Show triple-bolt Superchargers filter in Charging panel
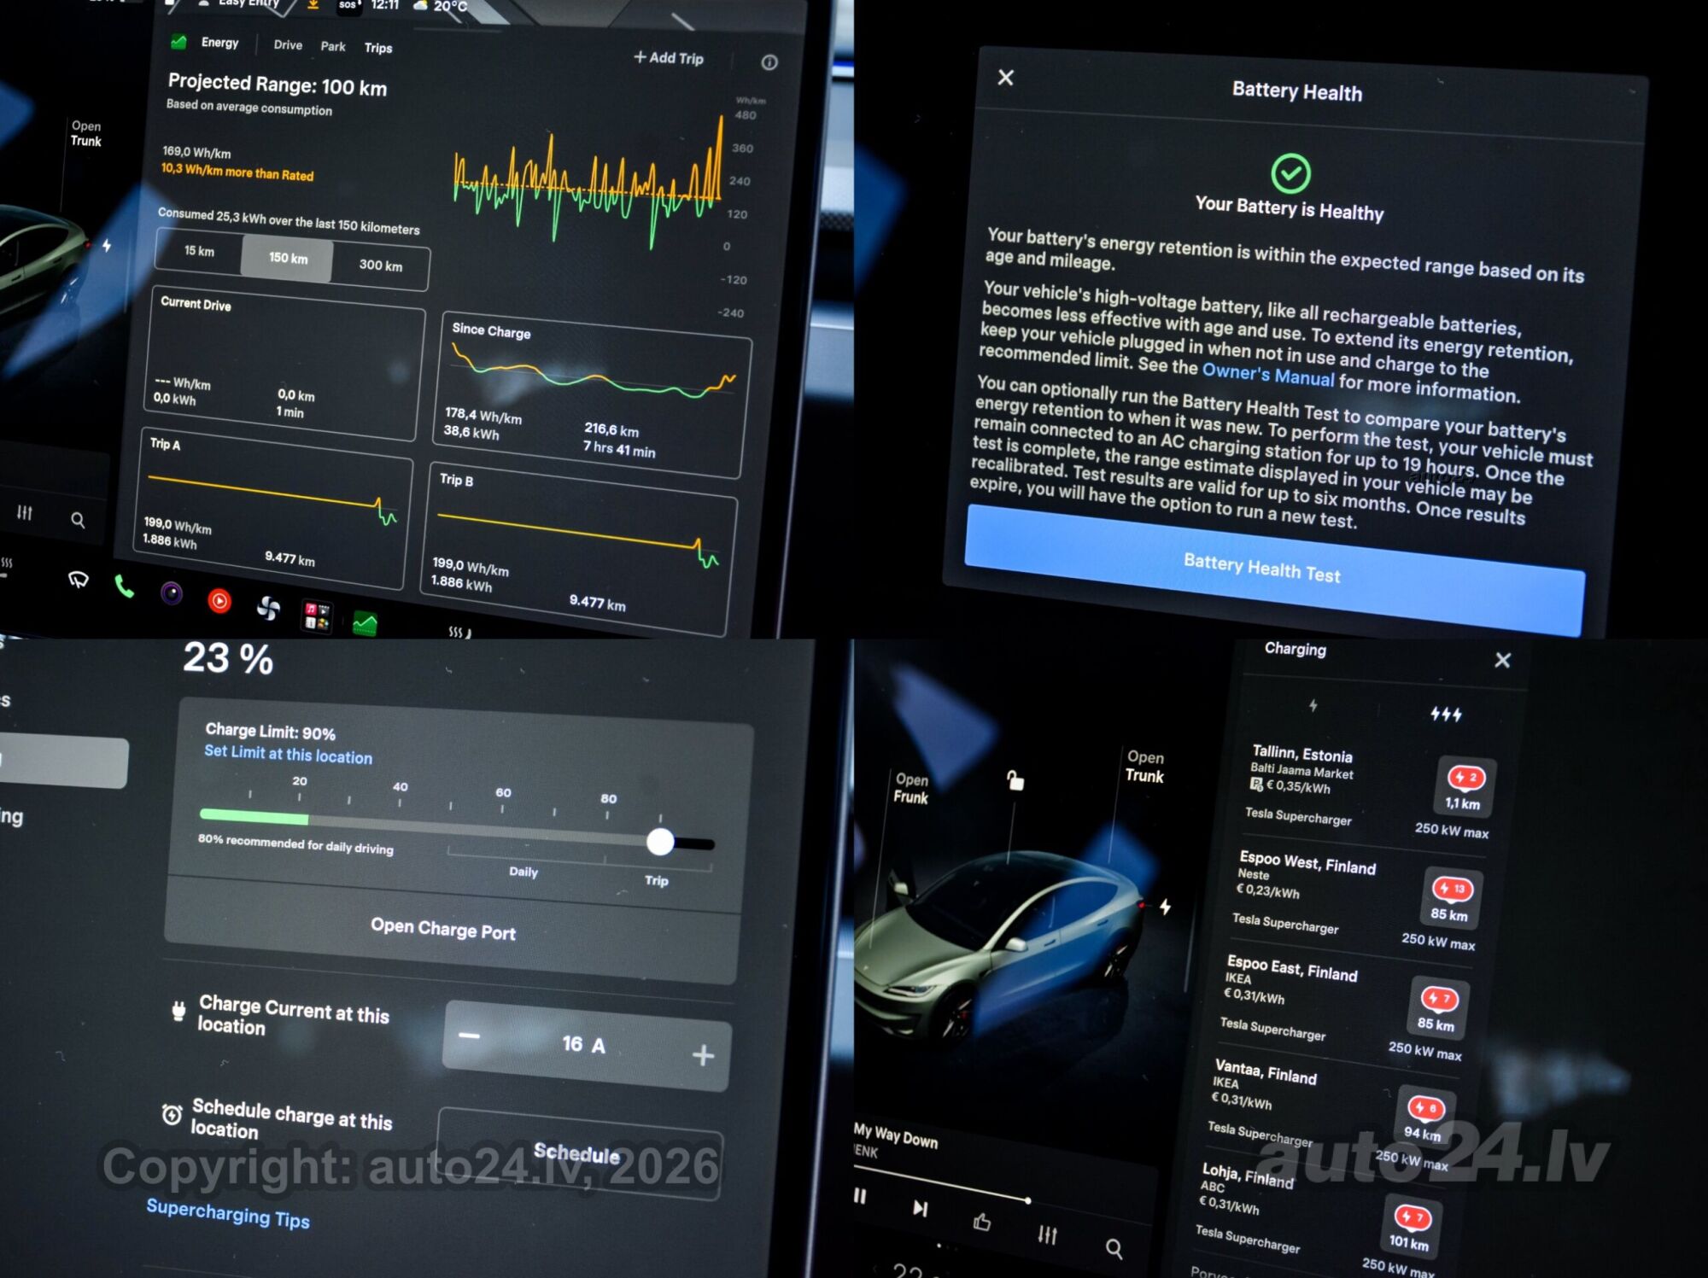 pos(1446,714)
